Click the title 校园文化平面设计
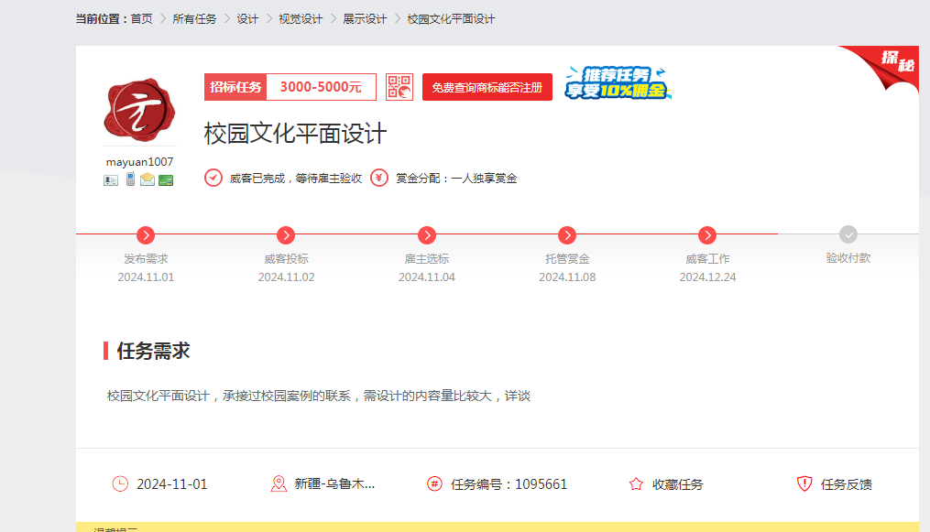The image size is (930, 532). click(x=295, y=134)
